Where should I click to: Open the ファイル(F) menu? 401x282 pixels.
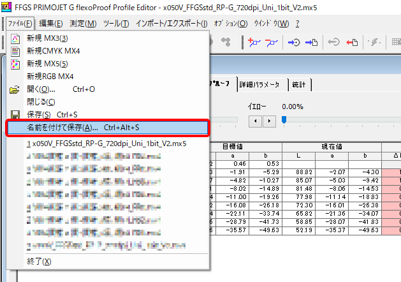click(20, 24)
